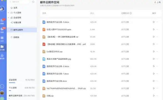Open file 国民经济行业分类.docx
The image size is (163, 100).
(x=57, y=81)
